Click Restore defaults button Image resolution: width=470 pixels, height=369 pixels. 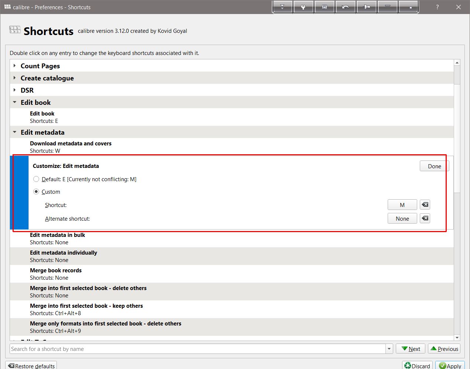(x=31, y=365)
